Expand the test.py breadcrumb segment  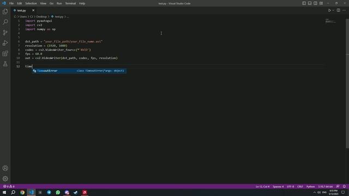point(57,17)
